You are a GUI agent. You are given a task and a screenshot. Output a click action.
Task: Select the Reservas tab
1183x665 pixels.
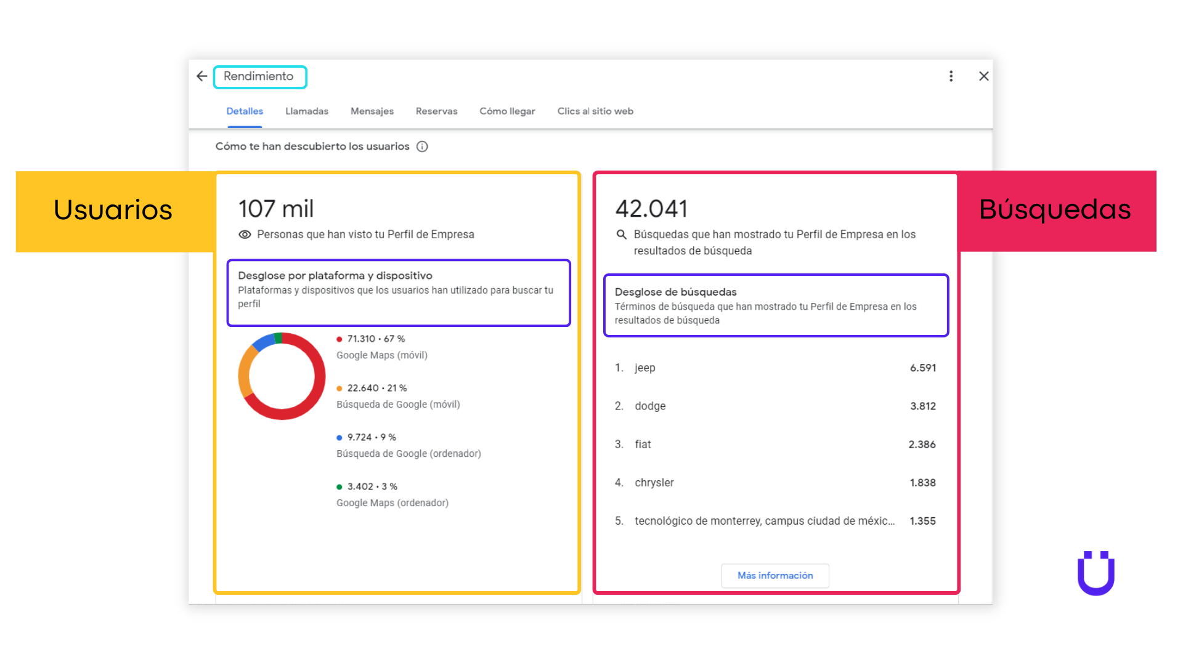click(x=436, y=111)
